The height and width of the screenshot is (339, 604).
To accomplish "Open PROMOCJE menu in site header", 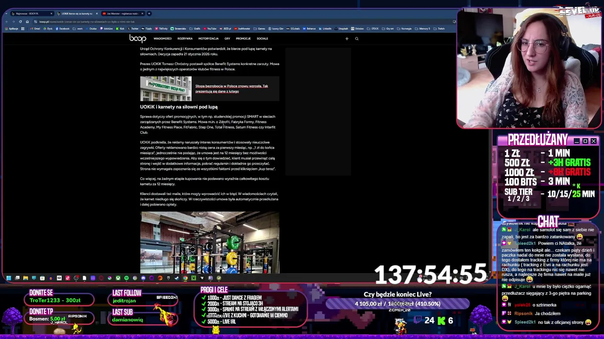I will tap(243, 39).
